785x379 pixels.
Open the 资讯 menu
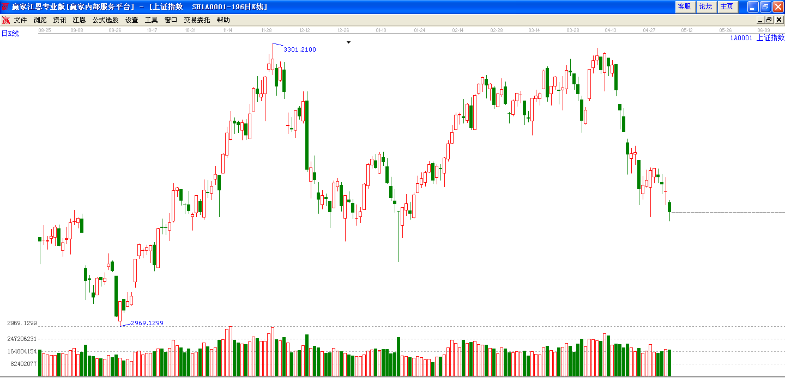click(x=59, y=20)
